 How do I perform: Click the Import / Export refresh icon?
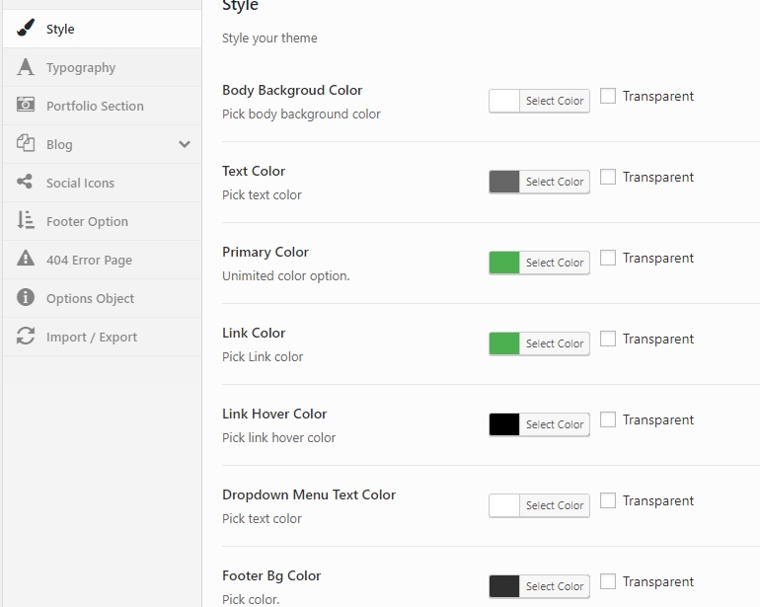pos(26,336)
